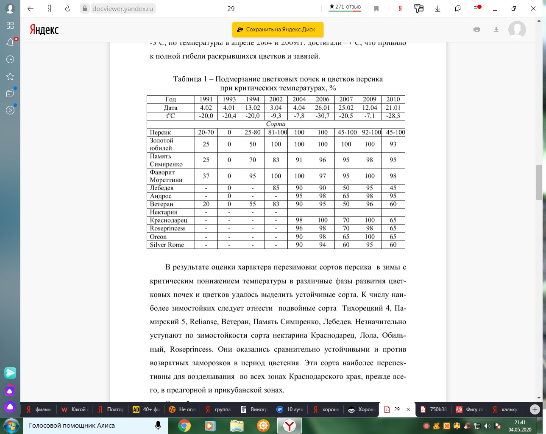546x434 pixels.
Task: Open the user account avatar in the header
Action: click(x=517, y=30)
